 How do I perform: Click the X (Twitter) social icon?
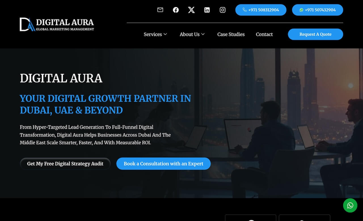[191, 10]
